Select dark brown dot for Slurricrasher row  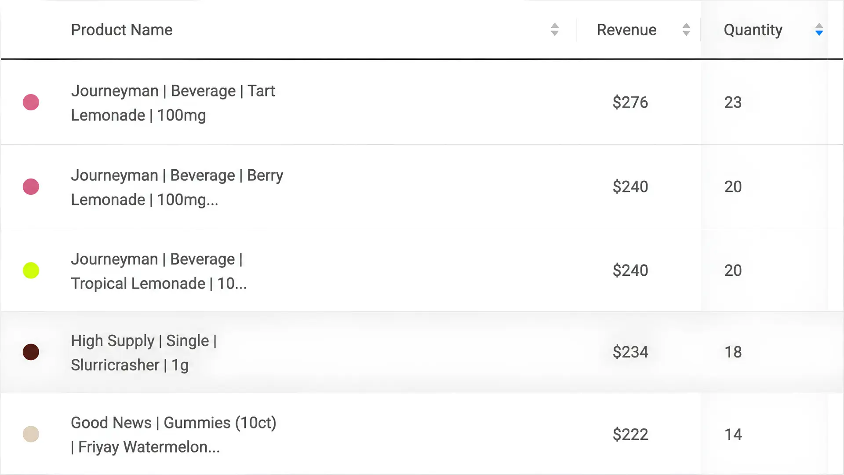point(31,352)
